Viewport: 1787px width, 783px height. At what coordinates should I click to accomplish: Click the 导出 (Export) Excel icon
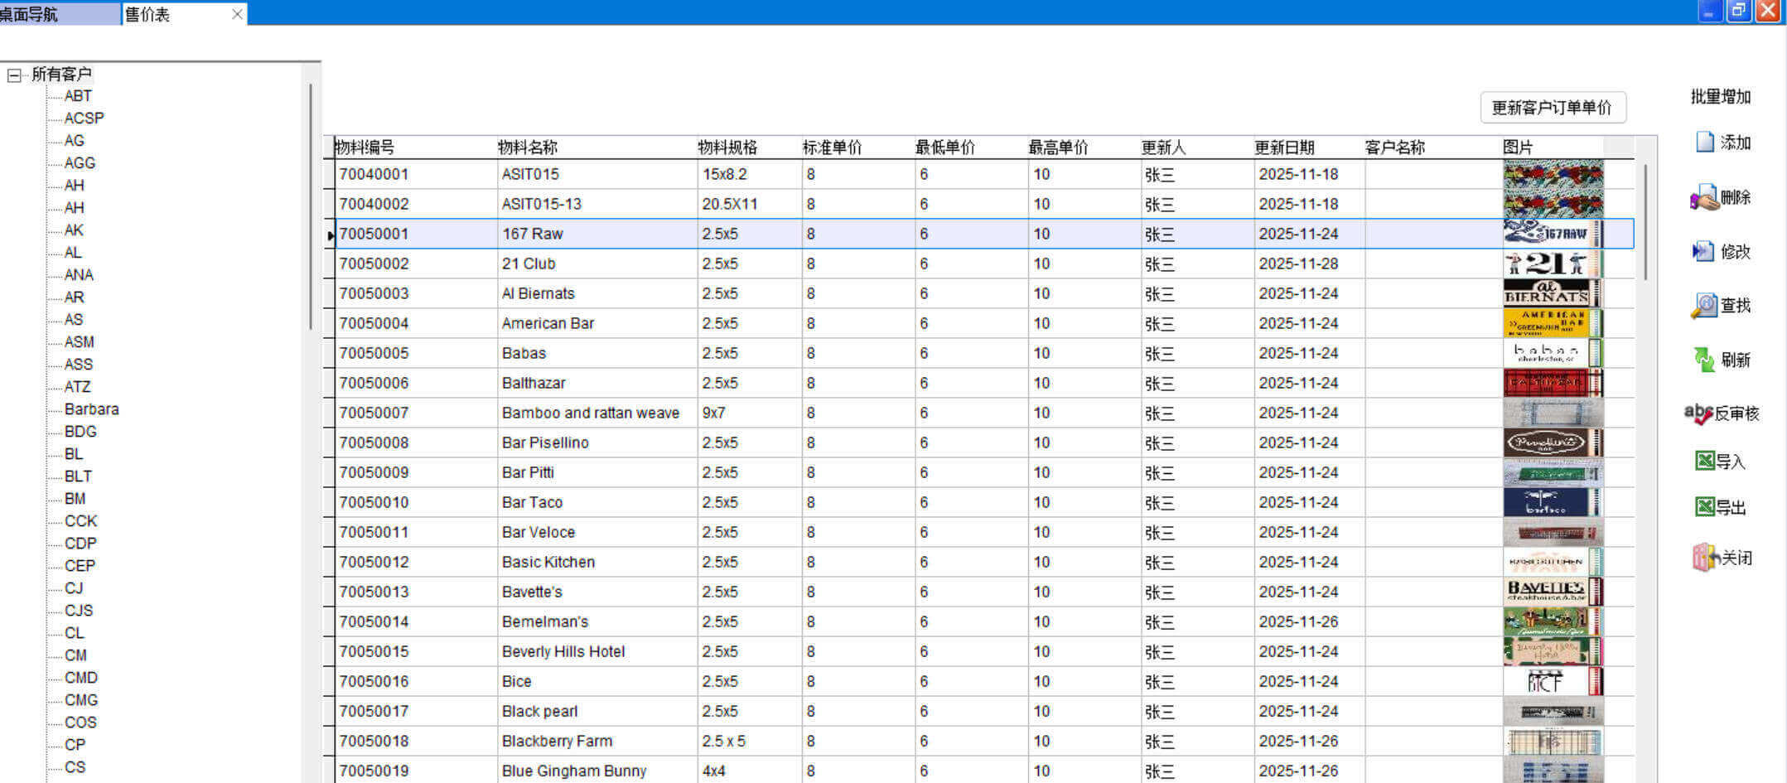coord(1704,507)
